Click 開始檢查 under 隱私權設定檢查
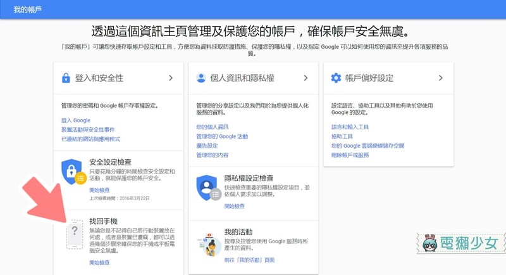This screenshot has height=275, width=506. (234, 206)
